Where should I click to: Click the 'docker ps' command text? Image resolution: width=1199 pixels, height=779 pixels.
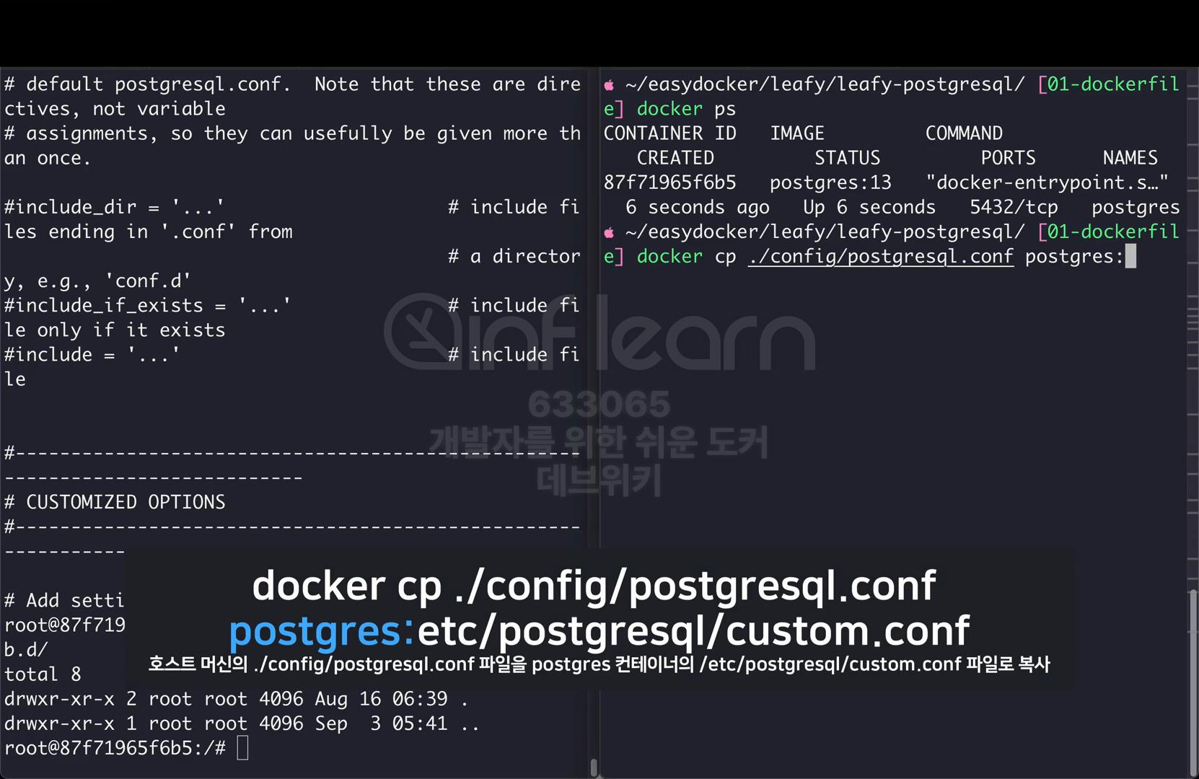(686, 109)
